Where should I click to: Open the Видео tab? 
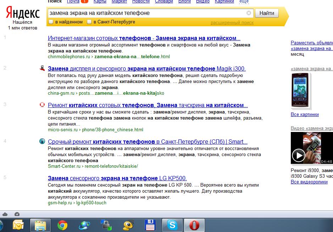(202, 1)
